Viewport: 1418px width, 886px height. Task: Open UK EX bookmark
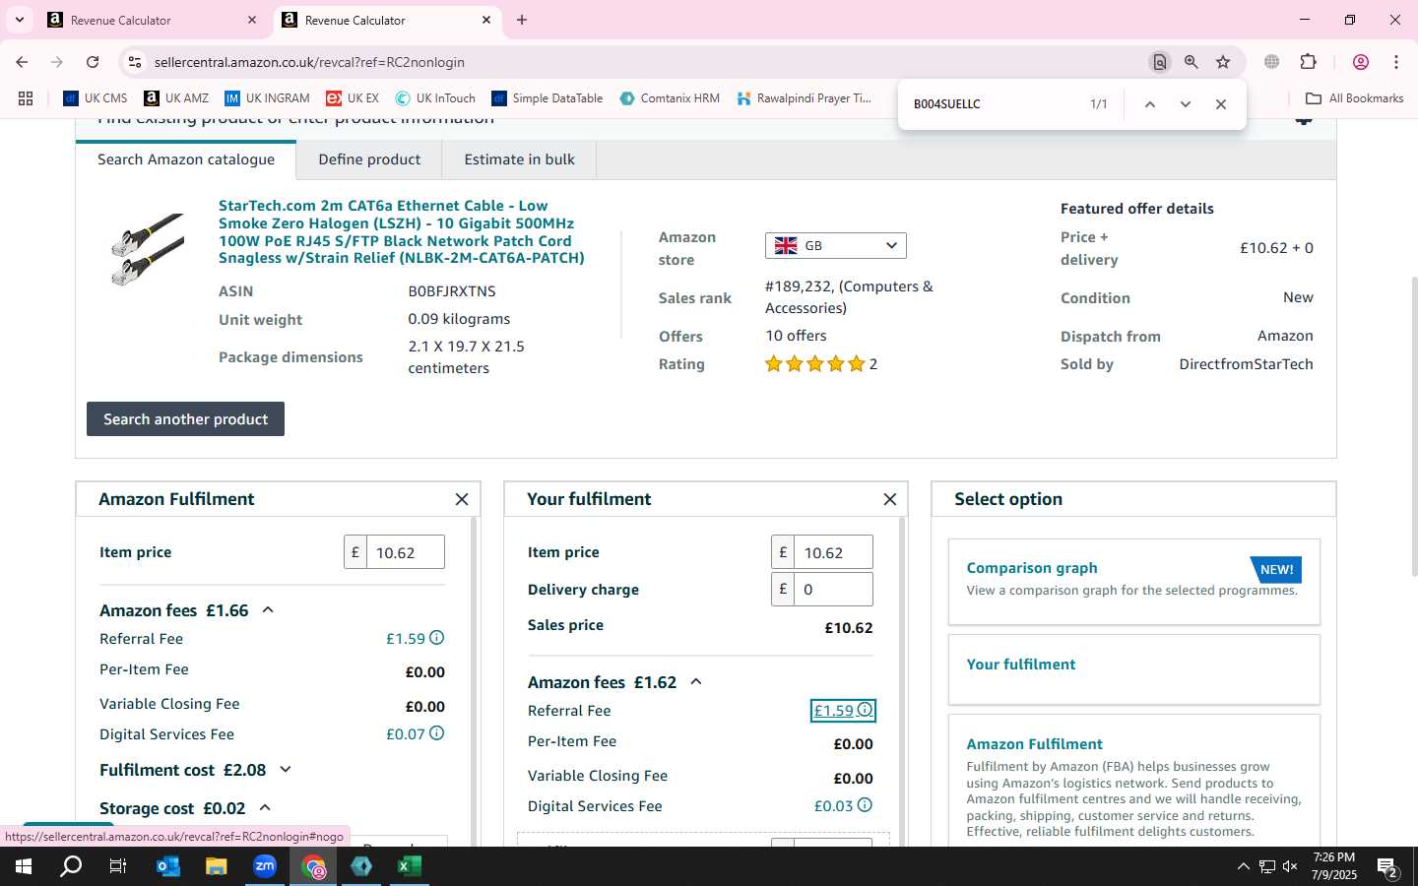pyautogui.click(x=353, y=98)
